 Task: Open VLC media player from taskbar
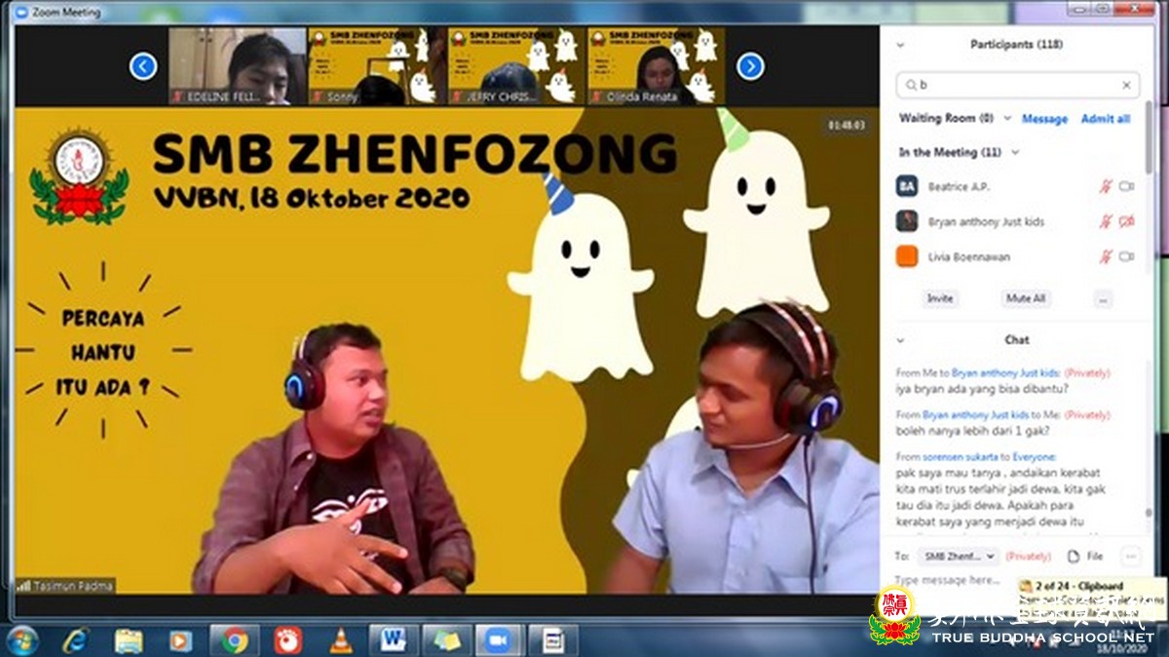(x=341, y=639)
